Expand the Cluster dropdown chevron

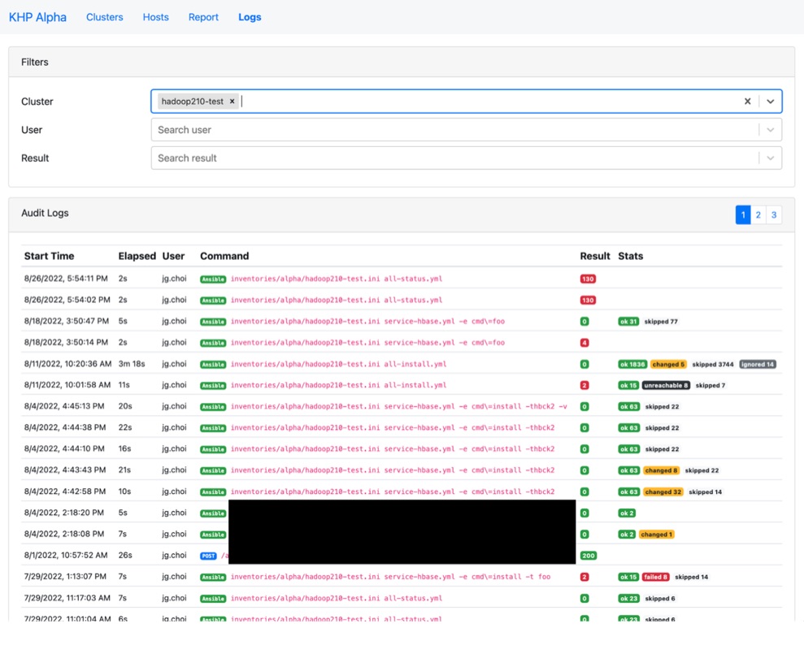770,102
